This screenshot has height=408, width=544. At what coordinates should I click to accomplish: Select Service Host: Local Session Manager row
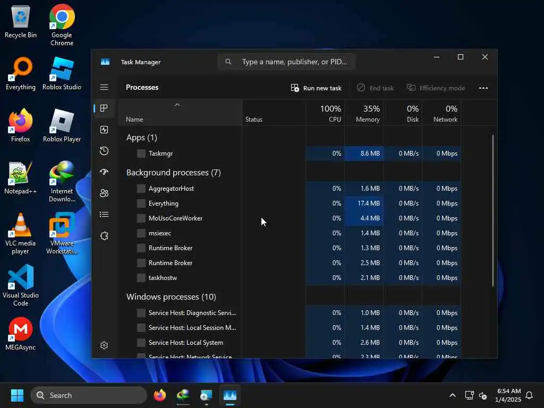[290, 328]
